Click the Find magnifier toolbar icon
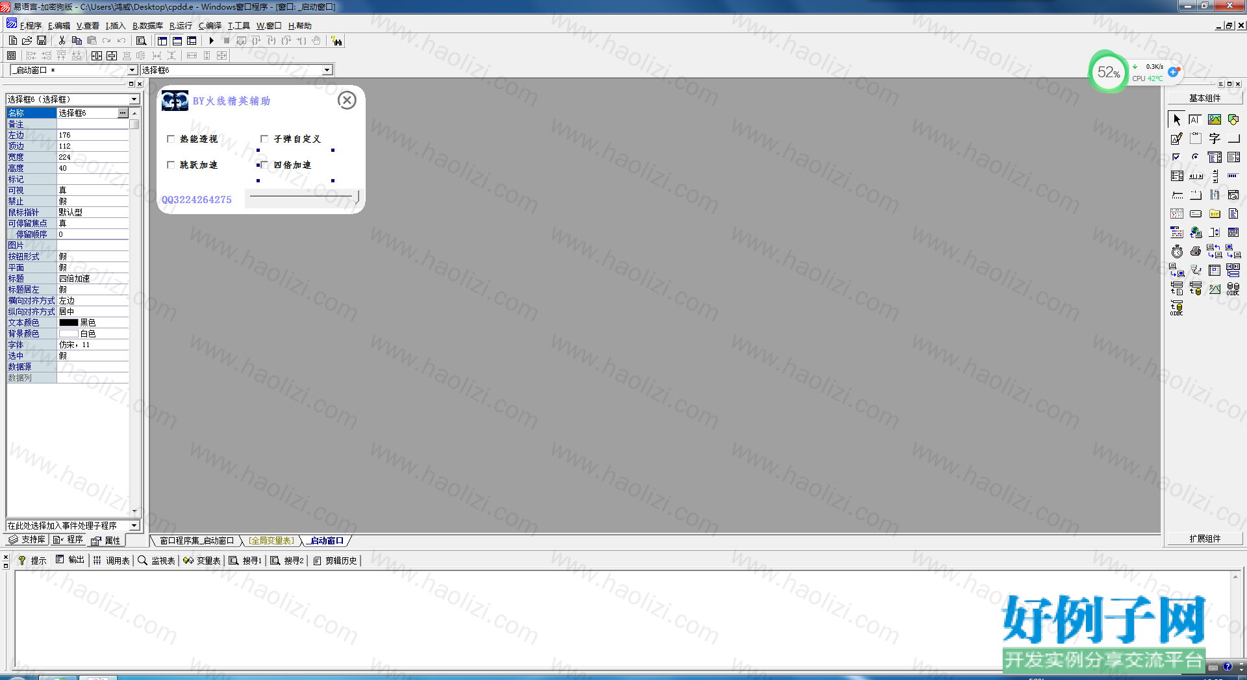1247x680 pixels. (141, 41)
